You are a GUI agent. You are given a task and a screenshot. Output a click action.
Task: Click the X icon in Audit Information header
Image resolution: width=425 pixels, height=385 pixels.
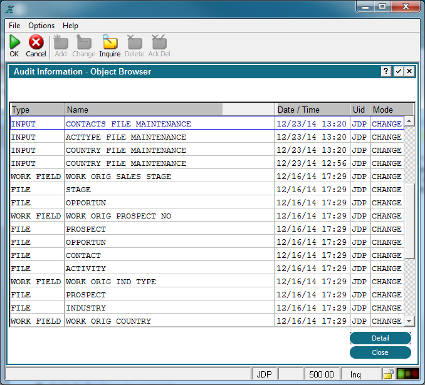click(x=409, y=71)
